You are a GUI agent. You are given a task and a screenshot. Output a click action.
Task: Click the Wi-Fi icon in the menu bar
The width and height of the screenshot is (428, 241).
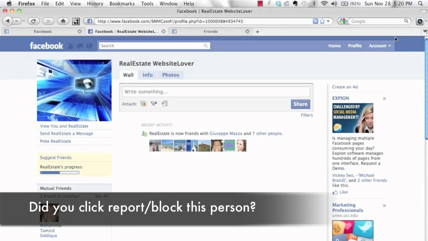pos(324,4)
